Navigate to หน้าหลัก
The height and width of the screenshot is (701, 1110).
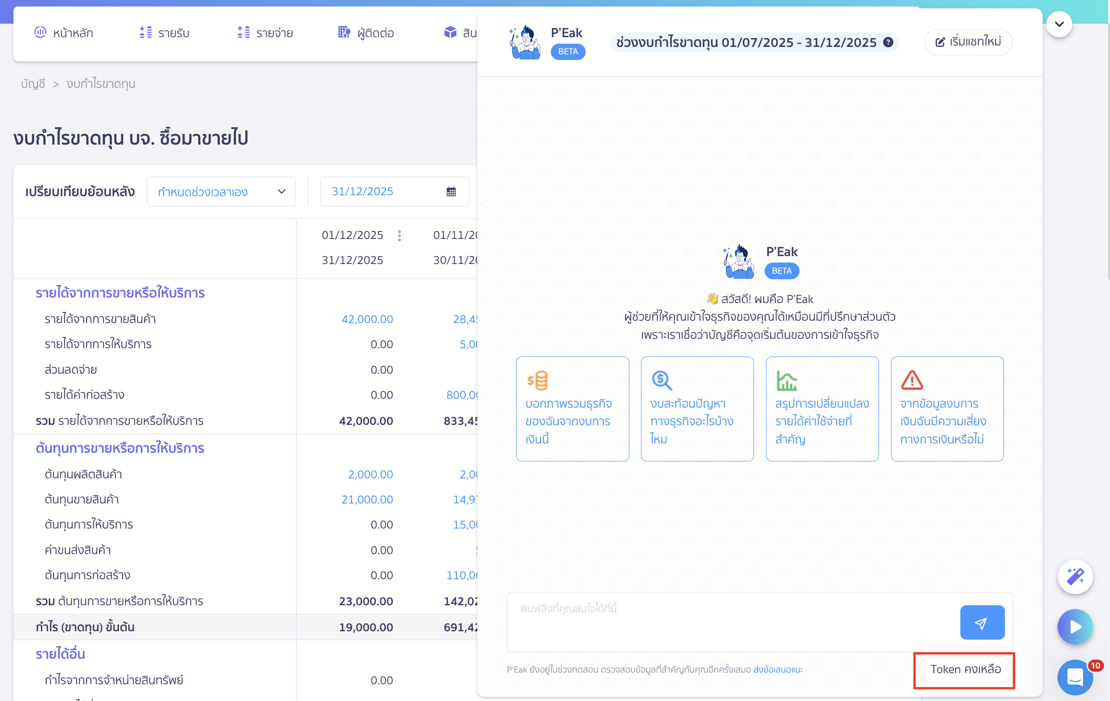(64, 33)
